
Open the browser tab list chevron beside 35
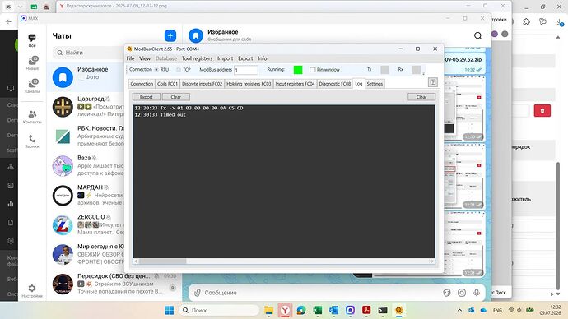click(x=20, y=7)
